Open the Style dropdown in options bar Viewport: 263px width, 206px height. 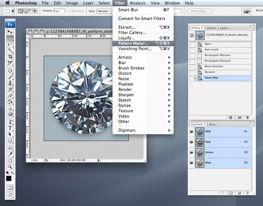[105, 11]
